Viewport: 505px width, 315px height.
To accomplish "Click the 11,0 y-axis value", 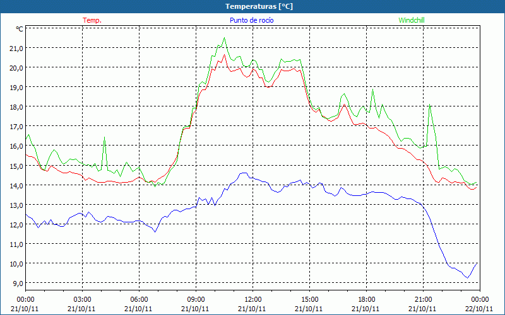I will 17,244.
